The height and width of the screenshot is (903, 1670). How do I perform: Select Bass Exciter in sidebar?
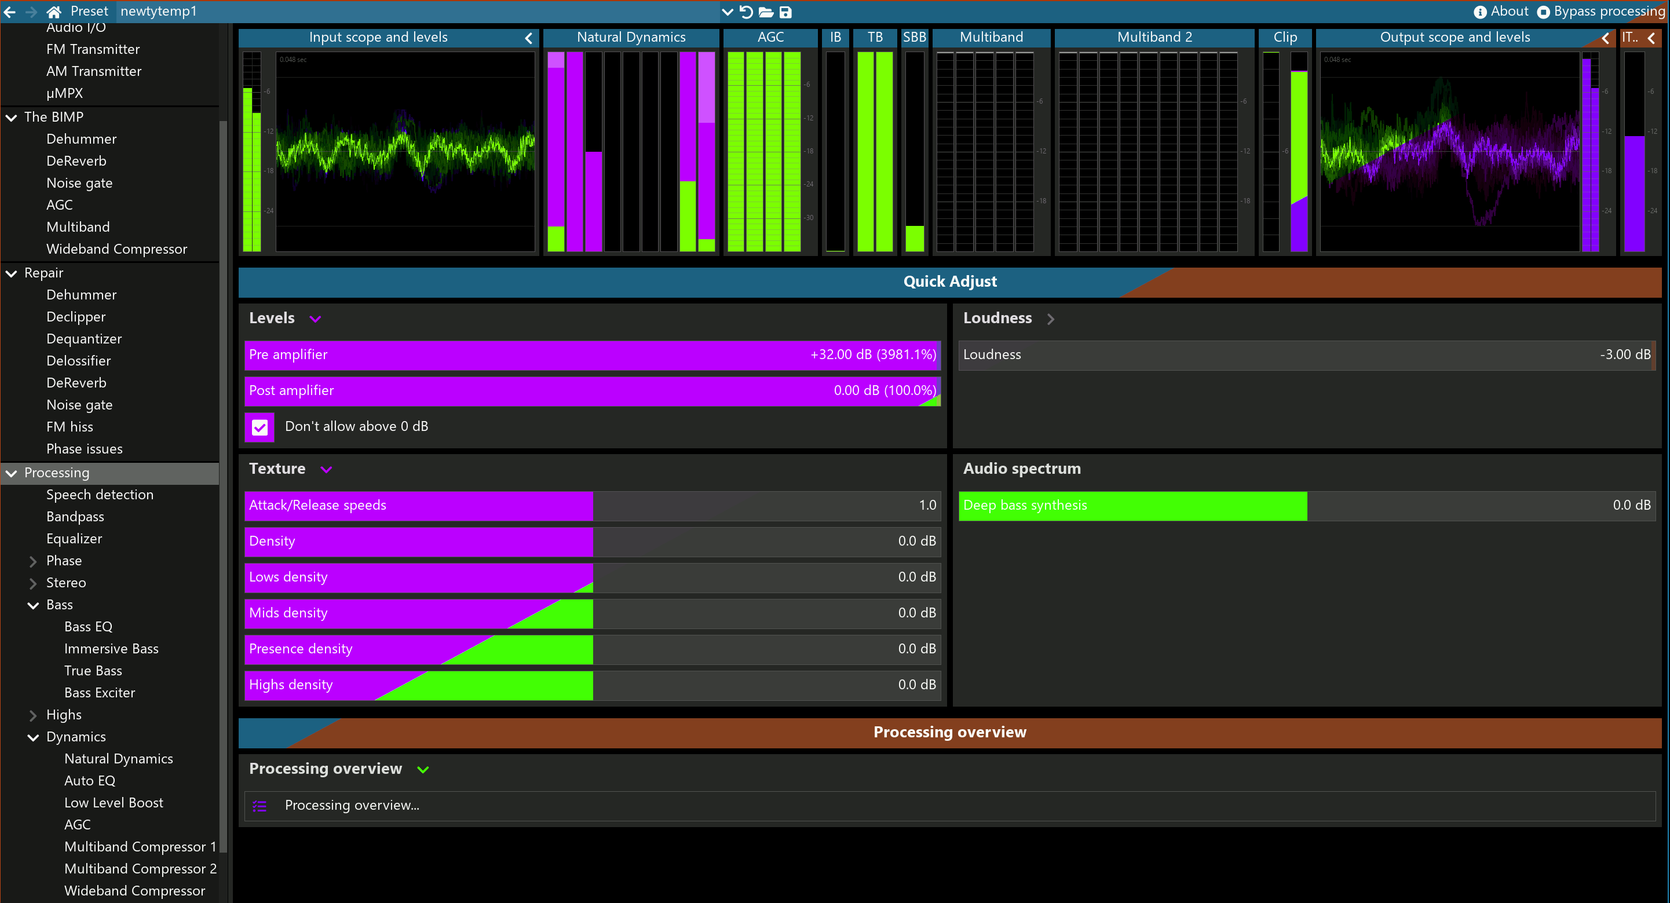pyautogui.click(x=99, y=694)
